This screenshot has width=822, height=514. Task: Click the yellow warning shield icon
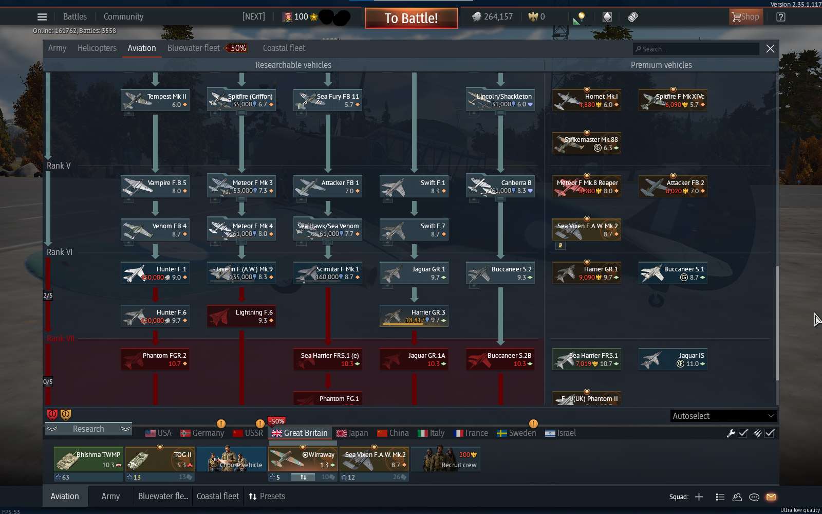66,414
